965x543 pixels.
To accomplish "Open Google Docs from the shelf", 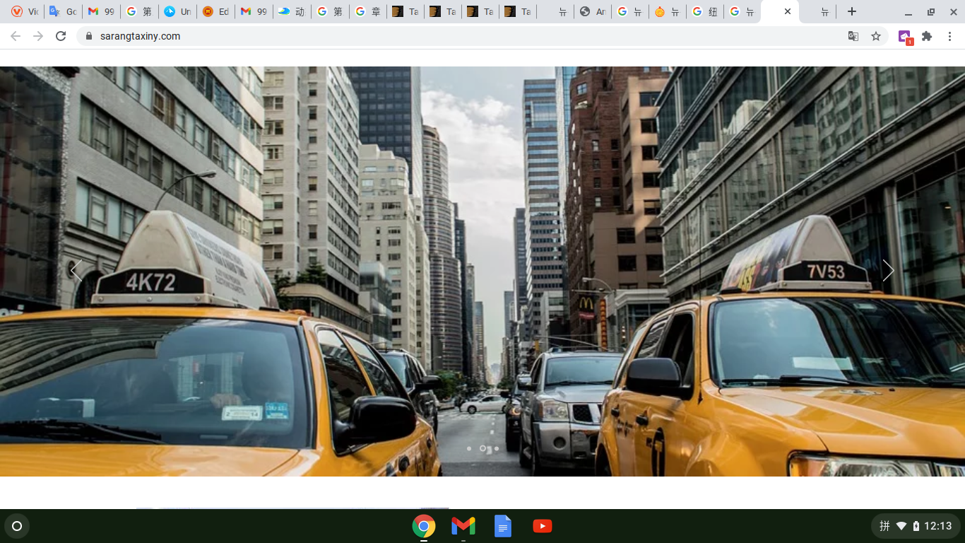I will [x=502, y=526].
